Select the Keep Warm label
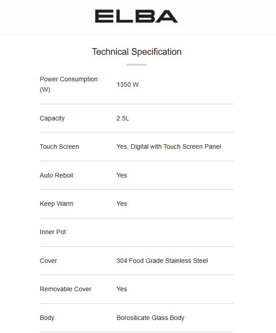 [56, 204]
